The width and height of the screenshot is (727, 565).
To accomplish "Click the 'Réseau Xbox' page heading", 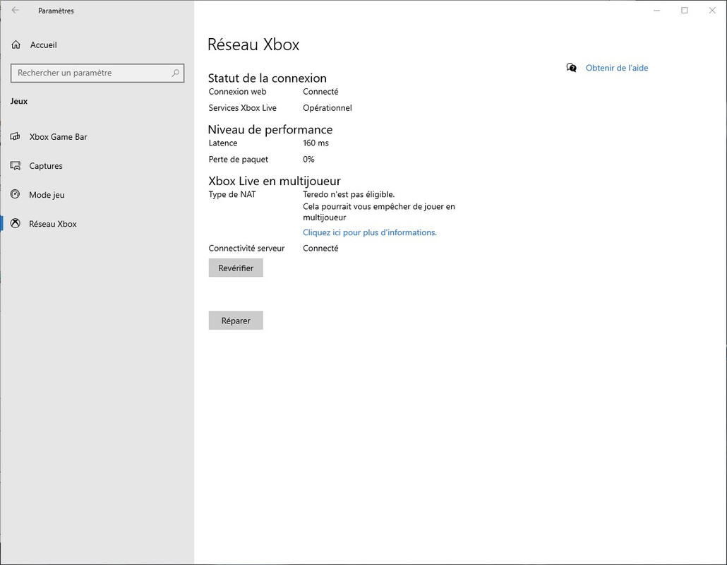I will pyautogui.click(x=253, y=44).
